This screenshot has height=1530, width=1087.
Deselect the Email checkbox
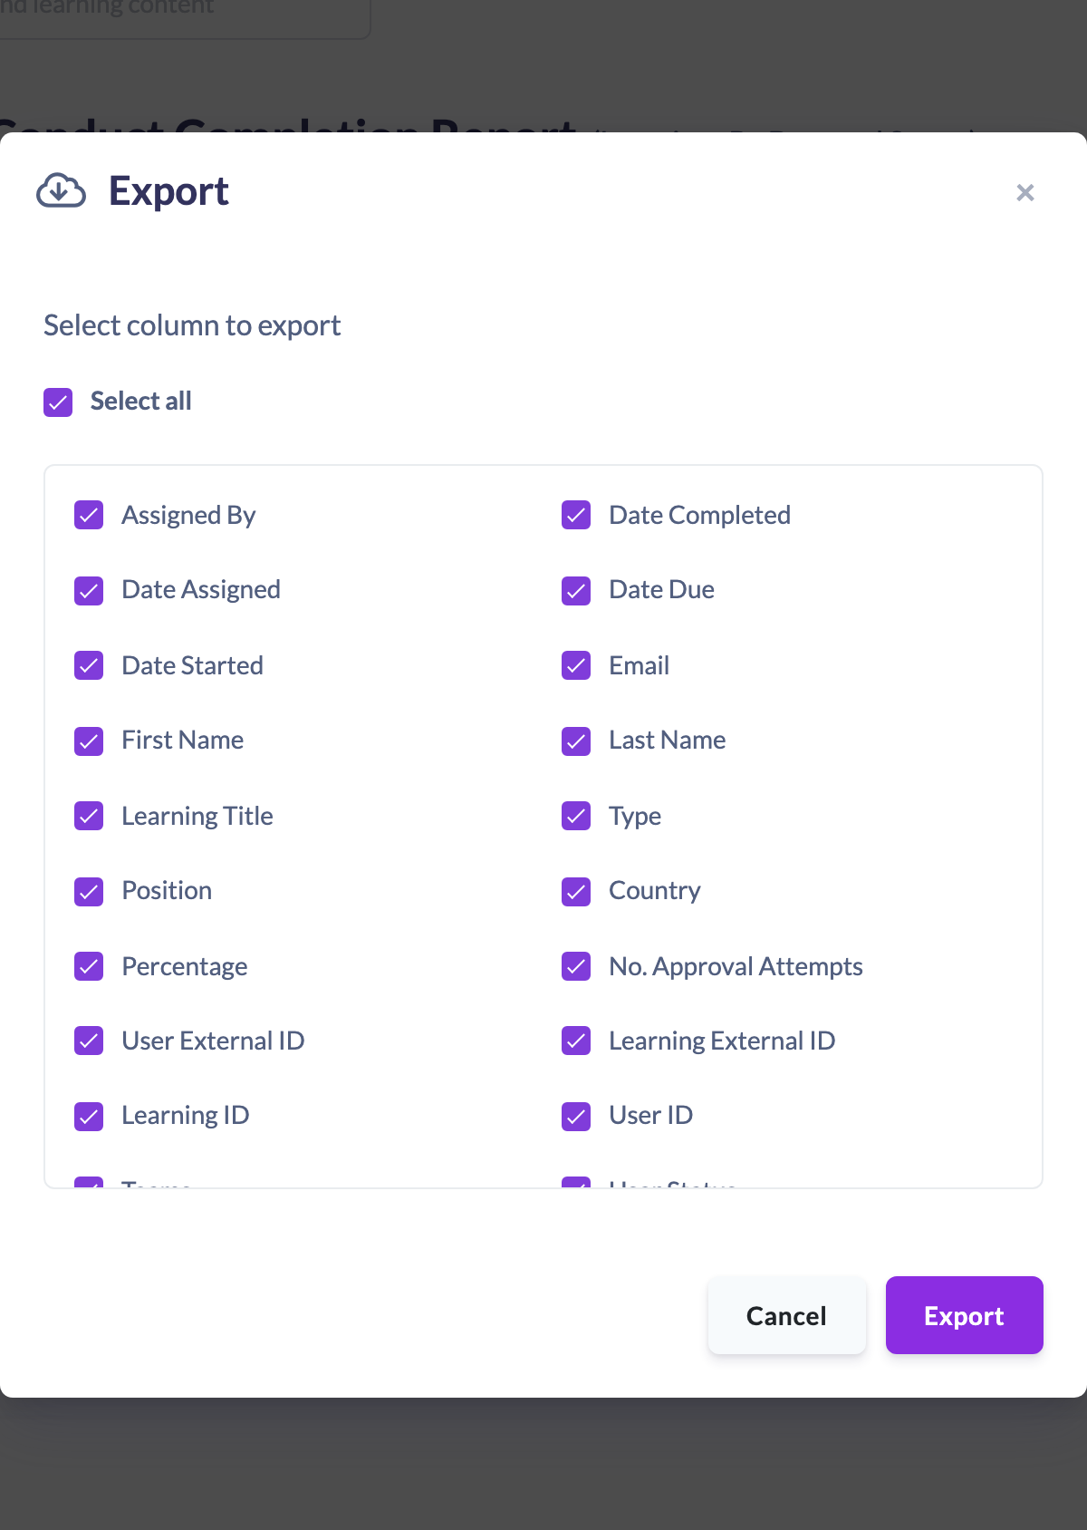(x=576, y=665)
